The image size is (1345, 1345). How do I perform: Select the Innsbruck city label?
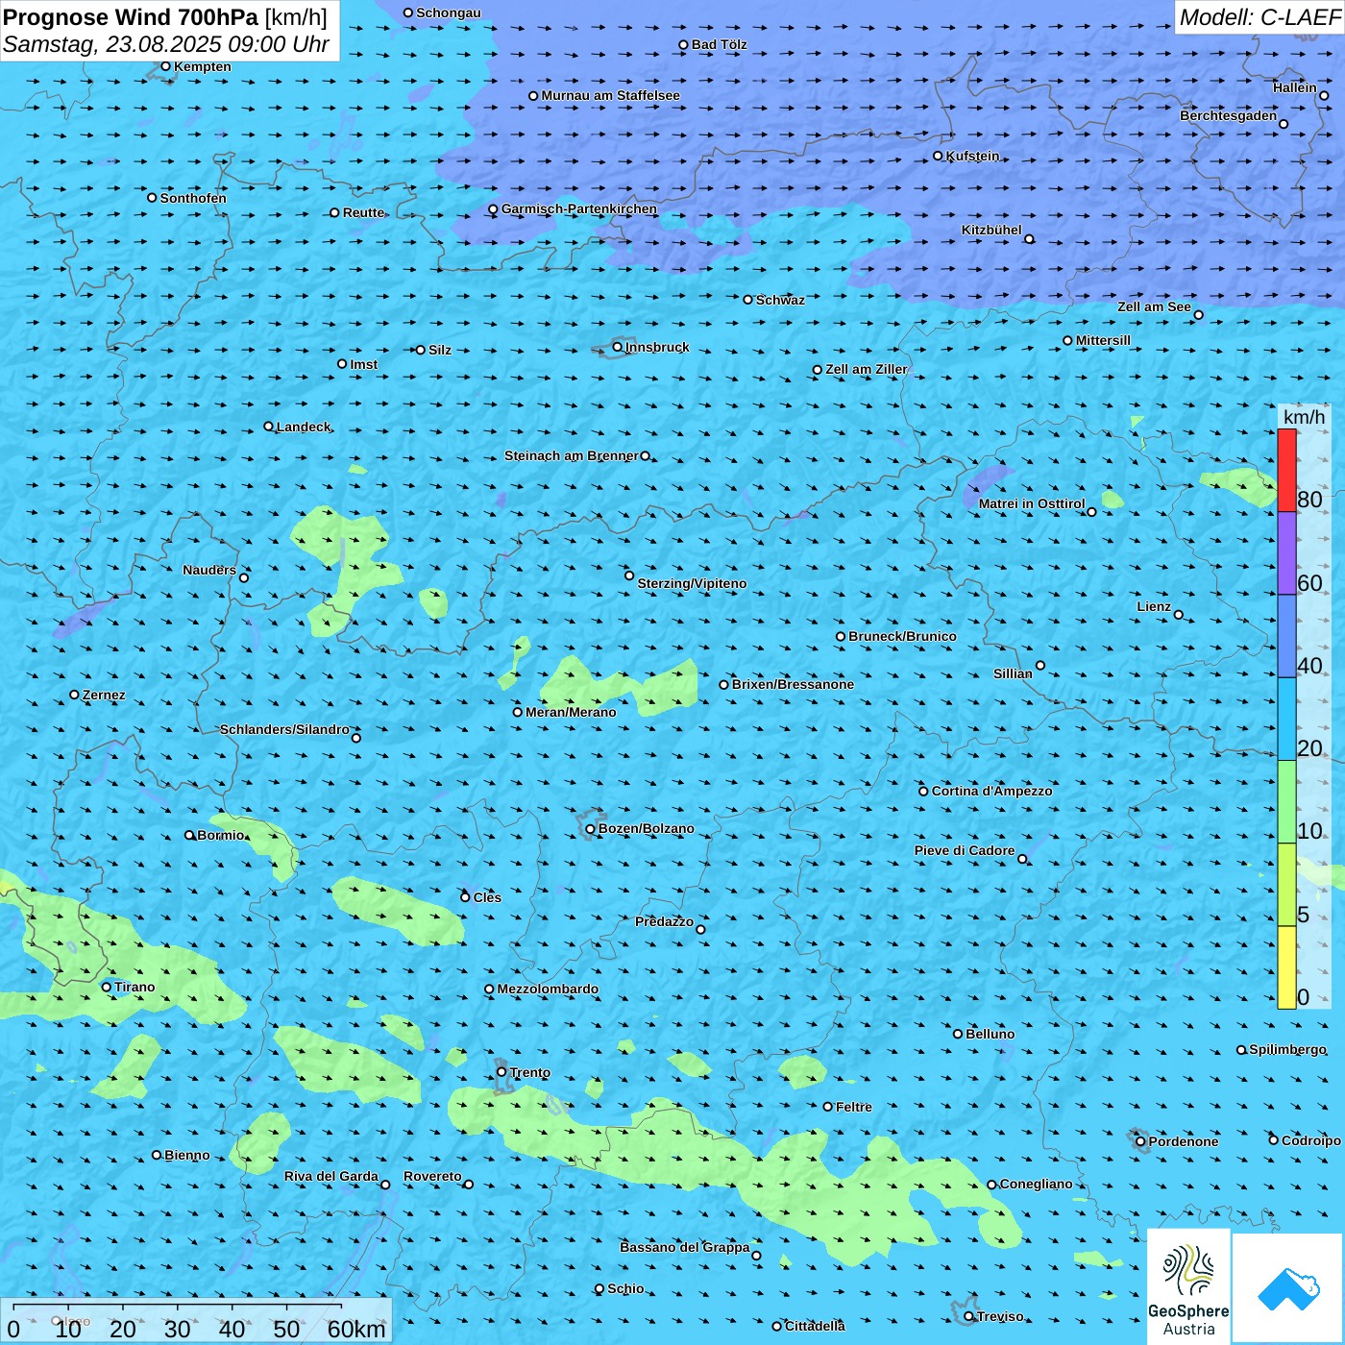coord(657,347)
